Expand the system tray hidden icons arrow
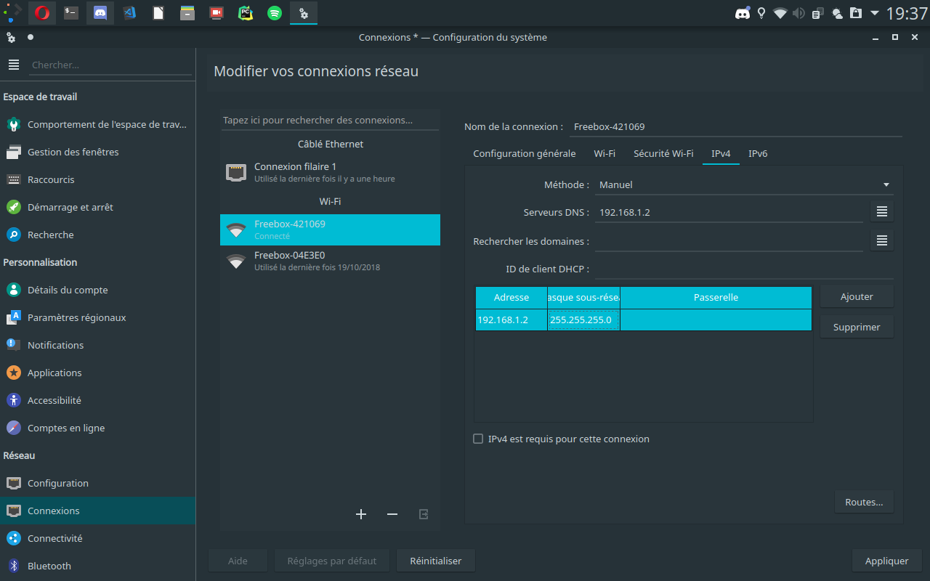 click(874, 13)
